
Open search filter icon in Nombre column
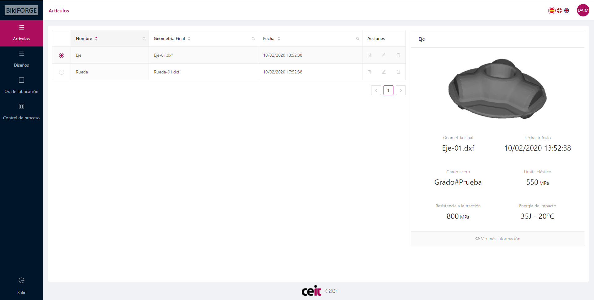[x=144, y=39]
